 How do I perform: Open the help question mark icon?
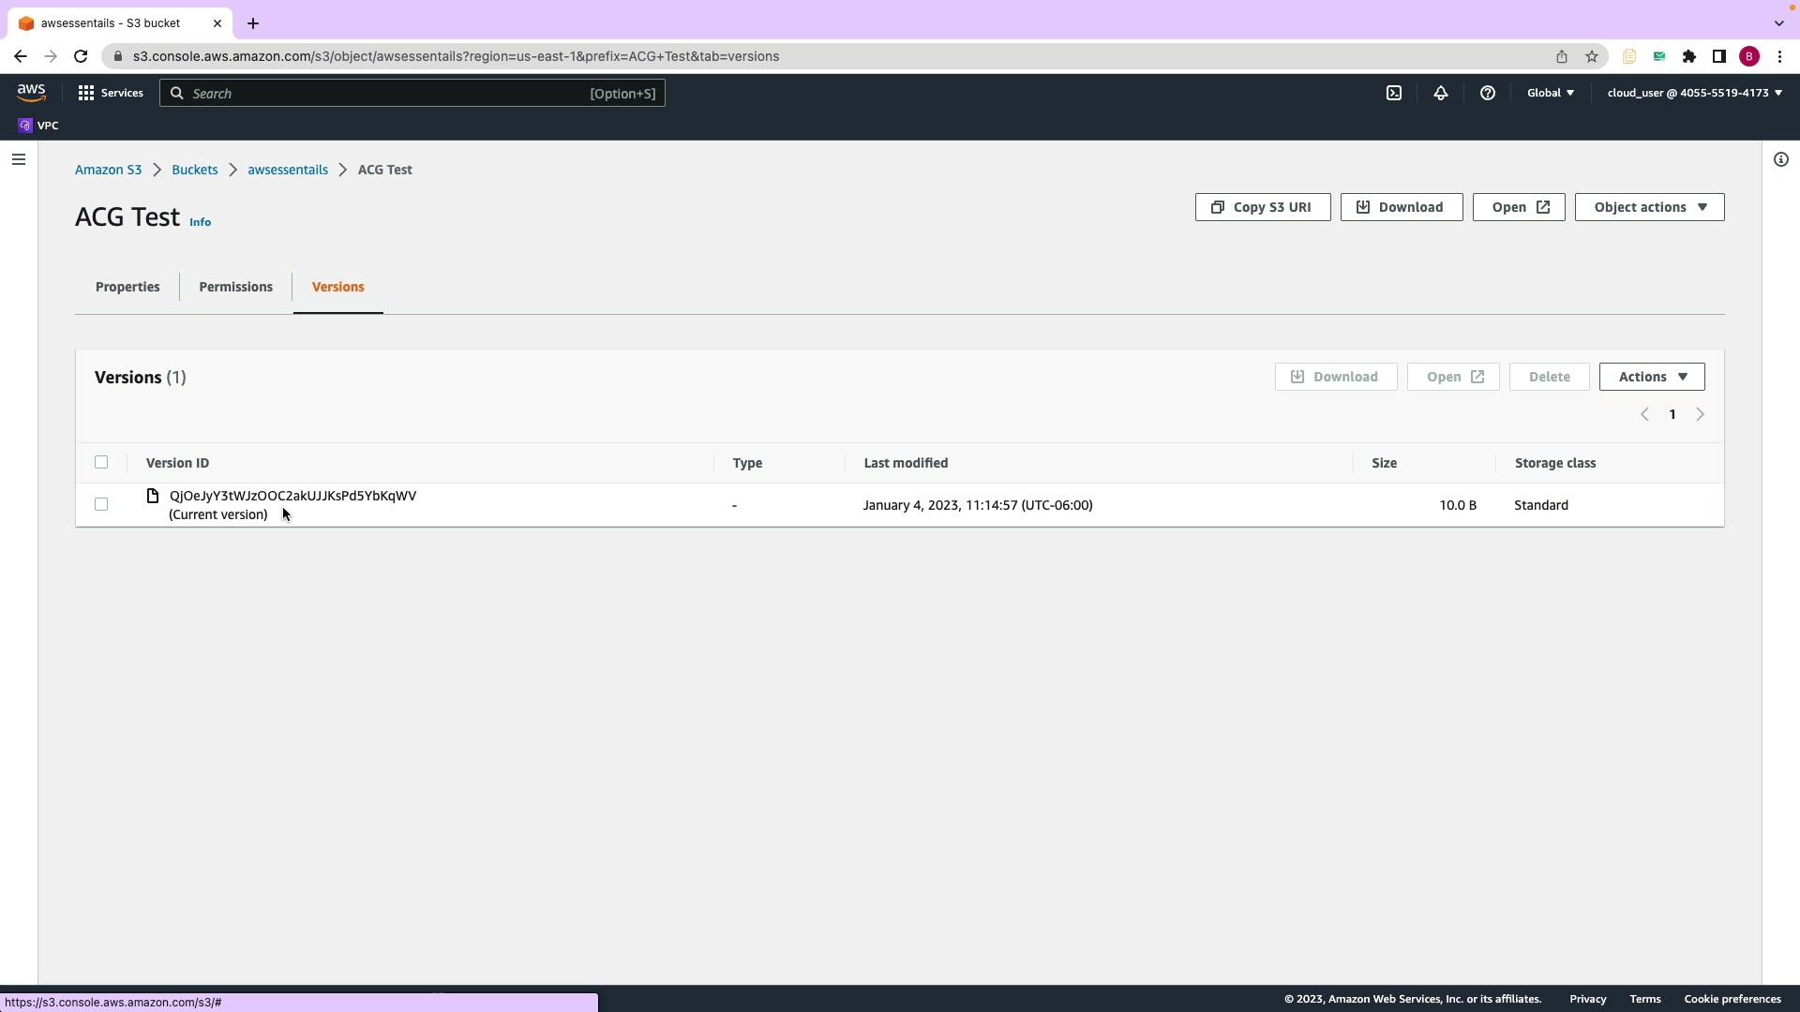(x=1488, y=93)
